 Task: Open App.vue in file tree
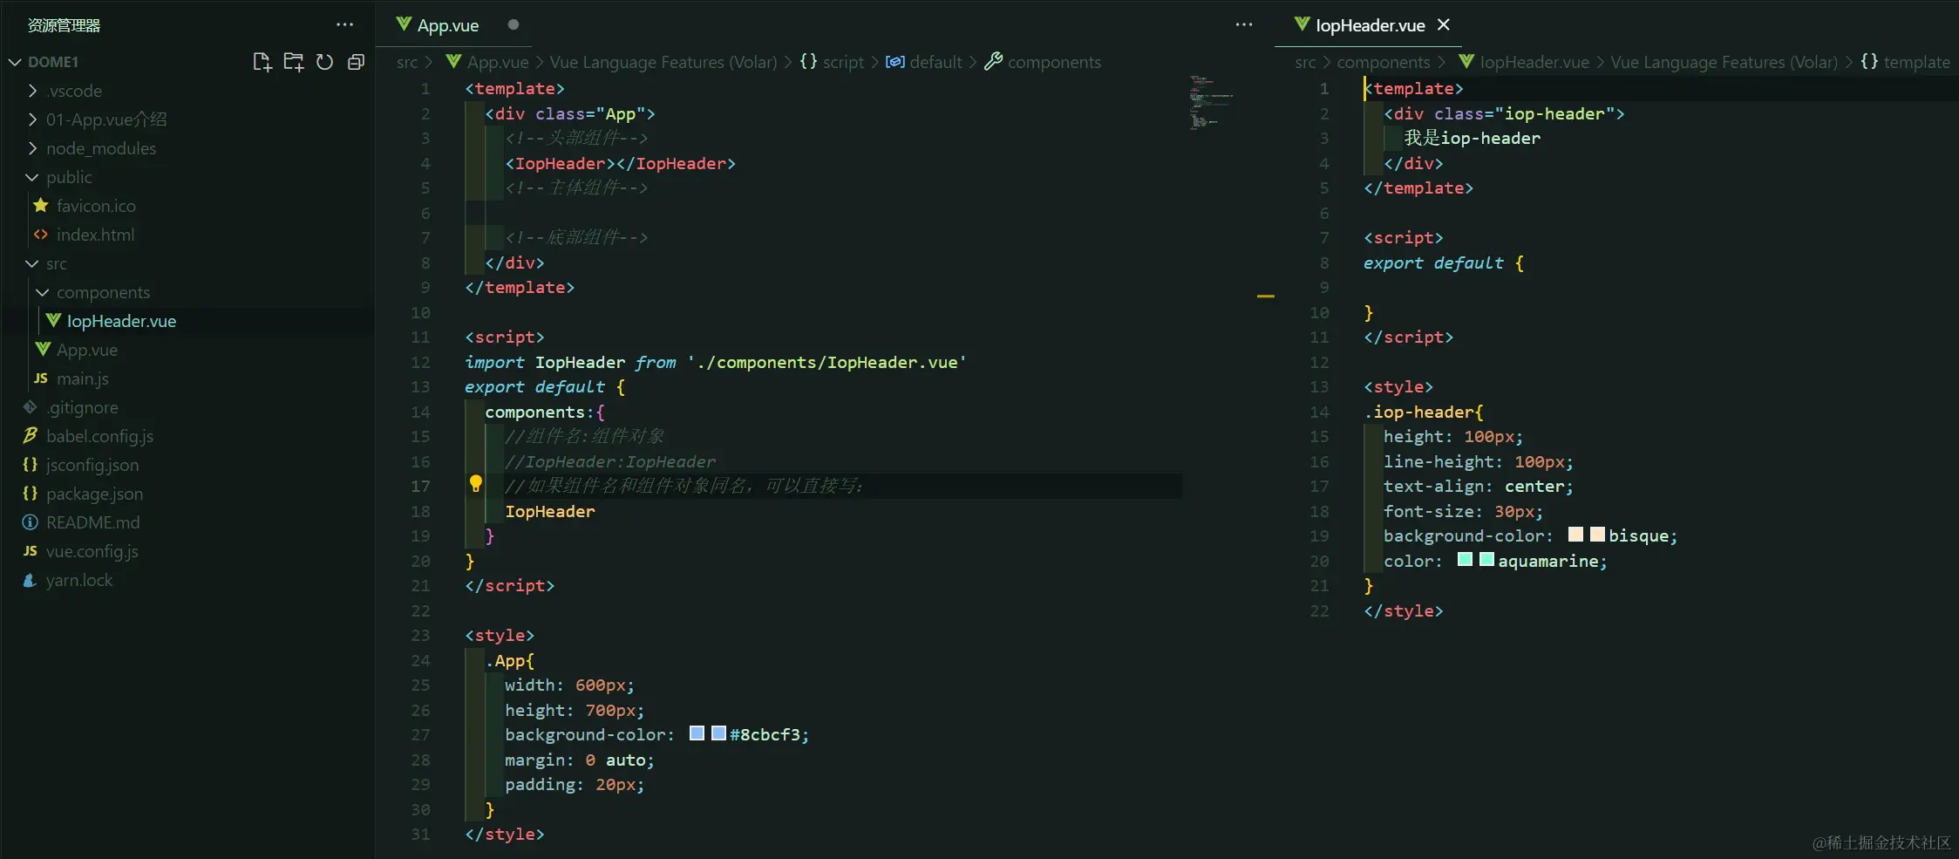pyautogui.click(x=87, y=350)
